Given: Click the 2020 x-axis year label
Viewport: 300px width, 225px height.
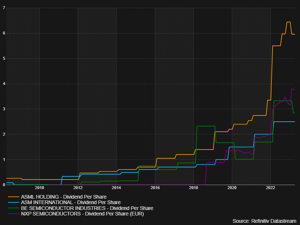Looking at the screenshot, I should pos(232,188).
